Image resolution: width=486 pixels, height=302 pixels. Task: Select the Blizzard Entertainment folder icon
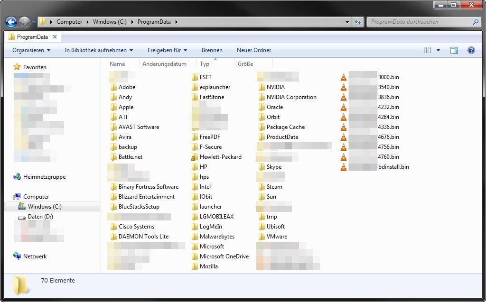point(113,197)
